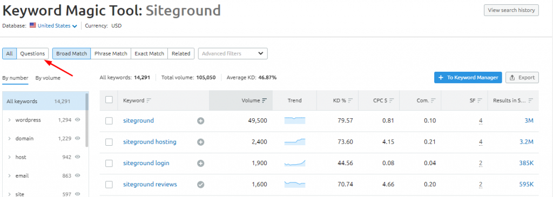Viewport: 553px width, 197px height.
Task: Open siteground keyword link
Action: (x=138, y=120)
